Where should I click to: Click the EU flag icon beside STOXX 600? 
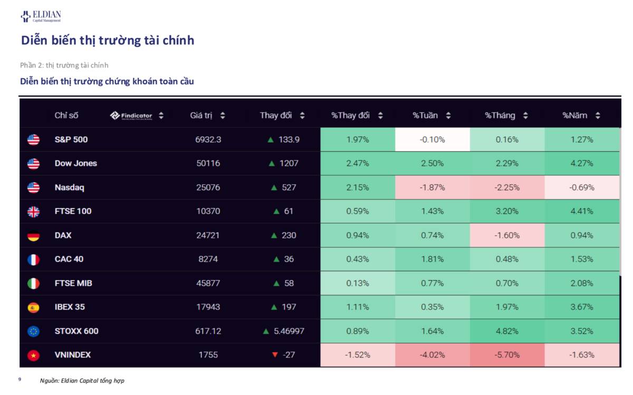coord(33,331)
